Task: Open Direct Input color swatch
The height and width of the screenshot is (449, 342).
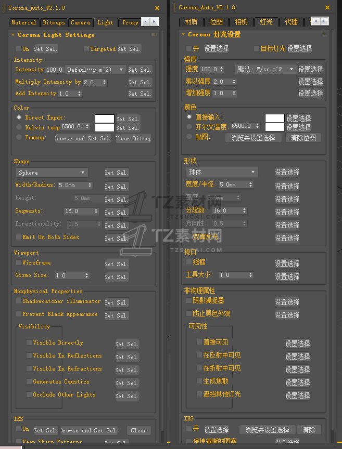Action: click(x=105, y=118)
